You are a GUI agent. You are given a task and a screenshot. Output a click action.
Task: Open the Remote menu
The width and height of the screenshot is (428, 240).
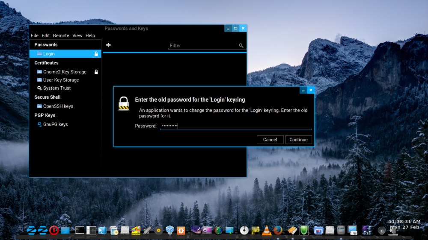point(61,36)
